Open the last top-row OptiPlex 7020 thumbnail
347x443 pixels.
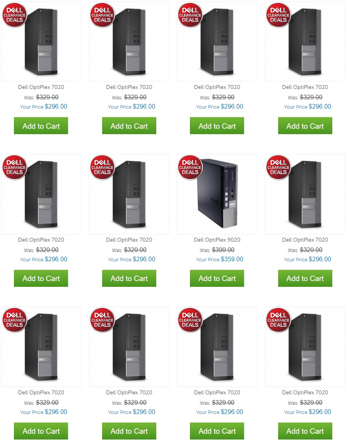pyautogui.click(x=305, y=41)
